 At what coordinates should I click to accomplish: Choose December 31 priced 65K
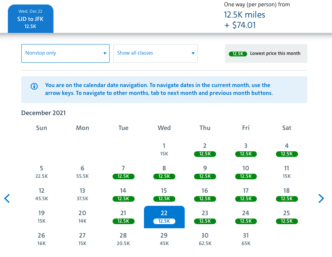tap(246, 239)
